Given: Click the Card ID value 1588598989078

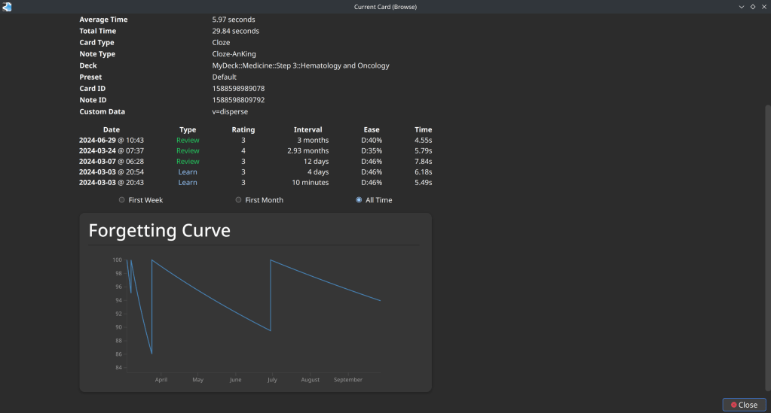Looking at the screenshot, I should (x=238, y=89).
